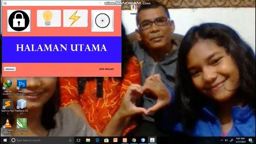Click the HALAMAN UTAMA heading

(x=62, y=48)
